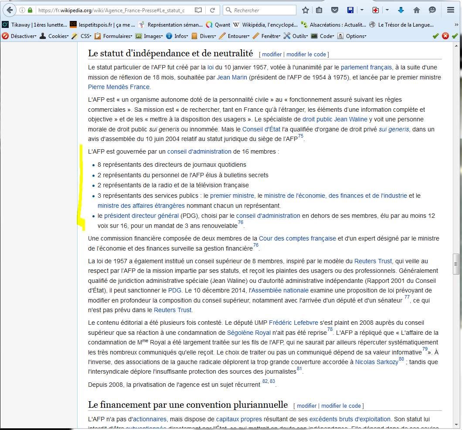Screen dimensions: 462x430
Task: Click the vertical scrollbar thumb
Action: 456,264
